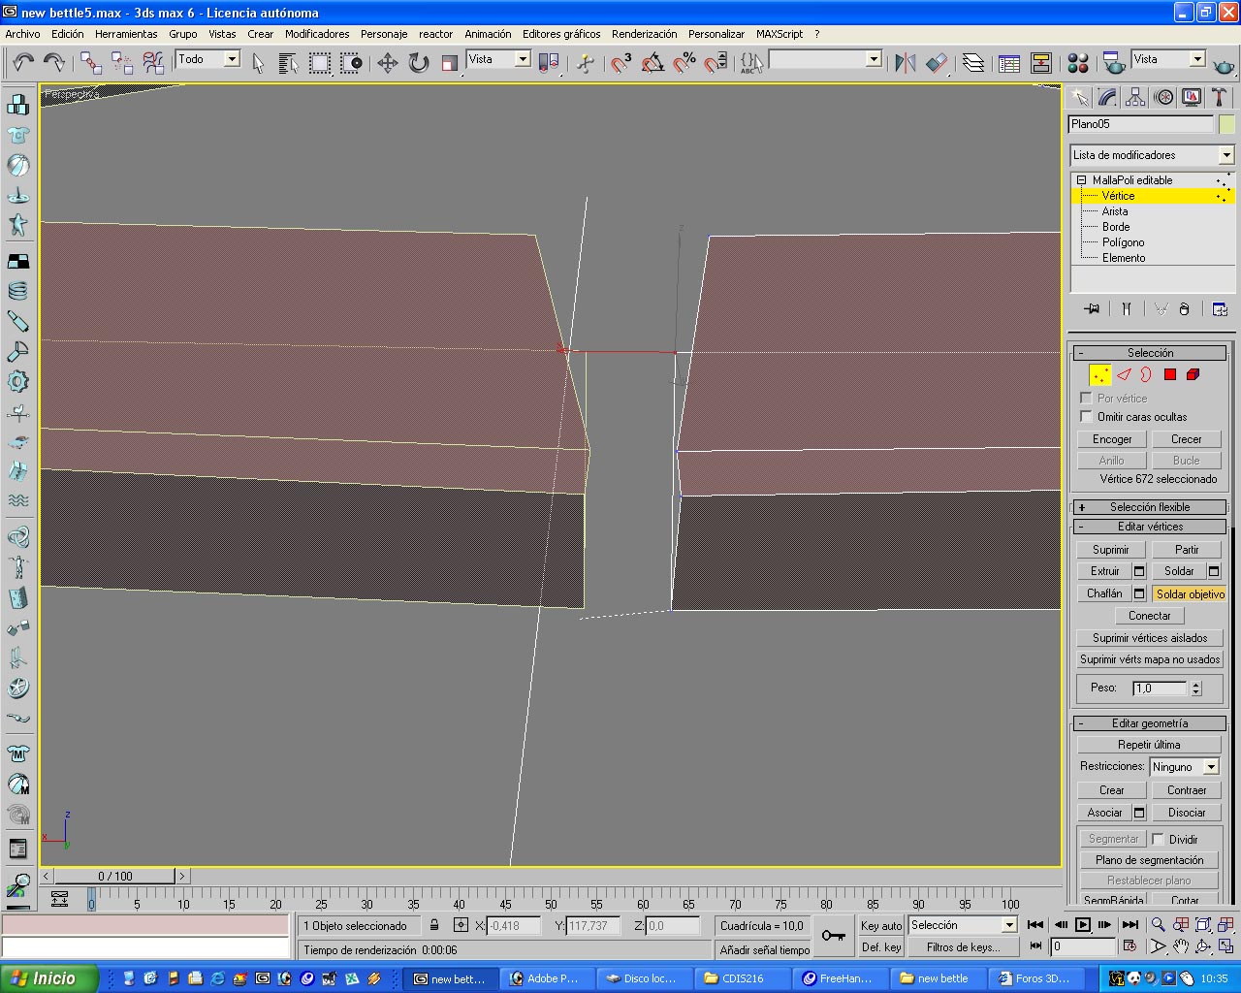Click the Crecer selection button
Screen dimensions: 1241x993
click(x=1187, y=439)
